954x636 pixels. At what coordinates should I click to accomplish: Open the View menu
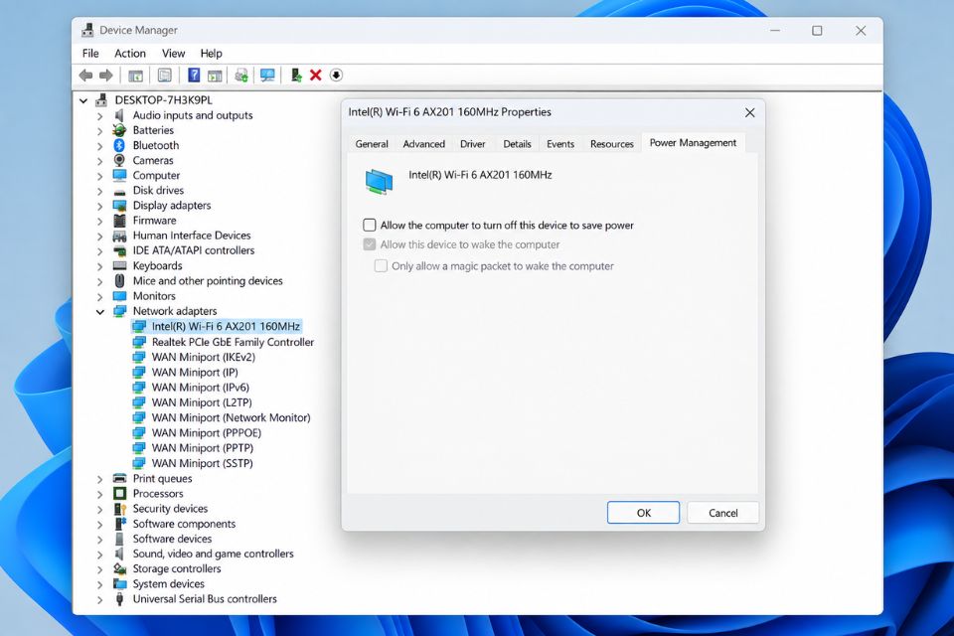173,54
